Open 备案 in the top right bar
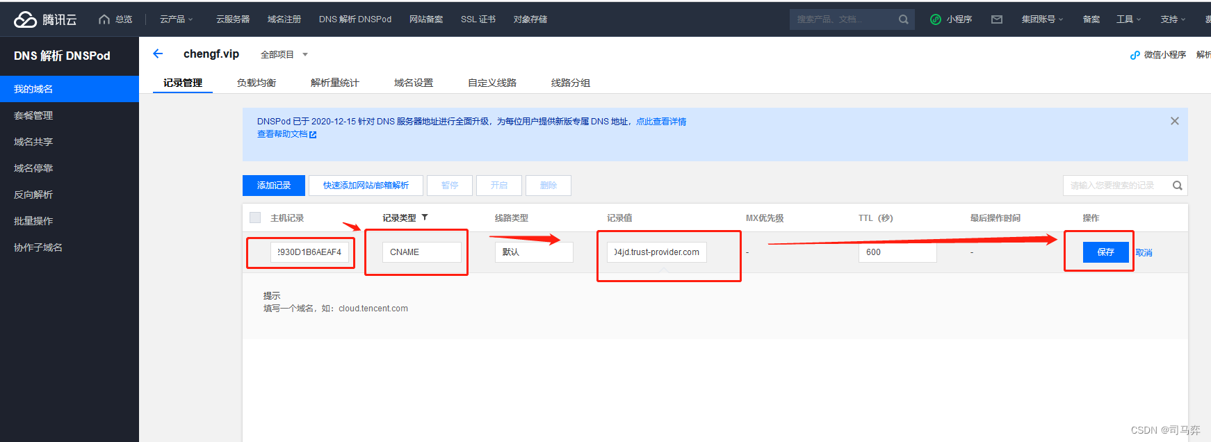The height and width of the screenshot is (442, 1211). 1091,19
